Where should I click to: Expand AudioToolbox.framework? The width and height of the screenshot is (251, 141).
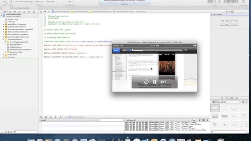click(x=4, y=32)
